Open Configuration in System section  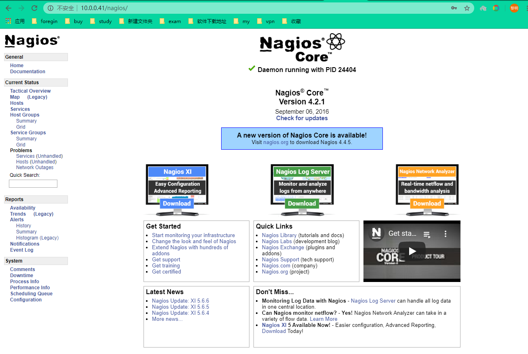click(x=26, y=300)
